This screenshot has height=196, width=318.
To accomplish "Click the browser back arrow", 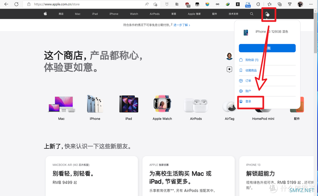I will (x=6, y=4).
